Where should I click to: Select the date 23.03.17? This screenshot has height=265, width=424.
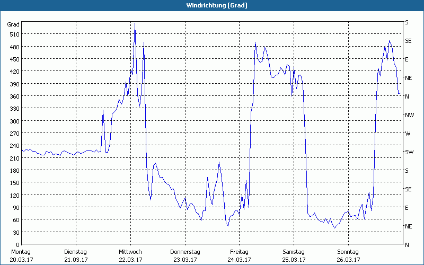pyautogui.click(x=185, y=260)
